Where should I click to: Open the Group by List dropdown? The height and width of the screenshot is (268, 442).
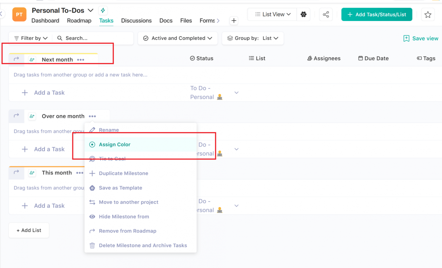point(253,38)
